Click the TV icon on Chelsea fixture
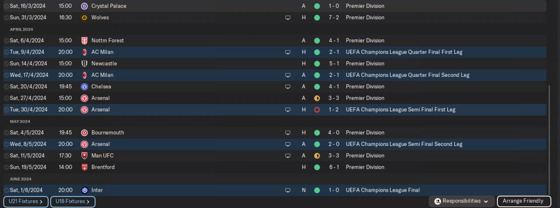Screen dimensions: 560x208 tap(287, 87)
